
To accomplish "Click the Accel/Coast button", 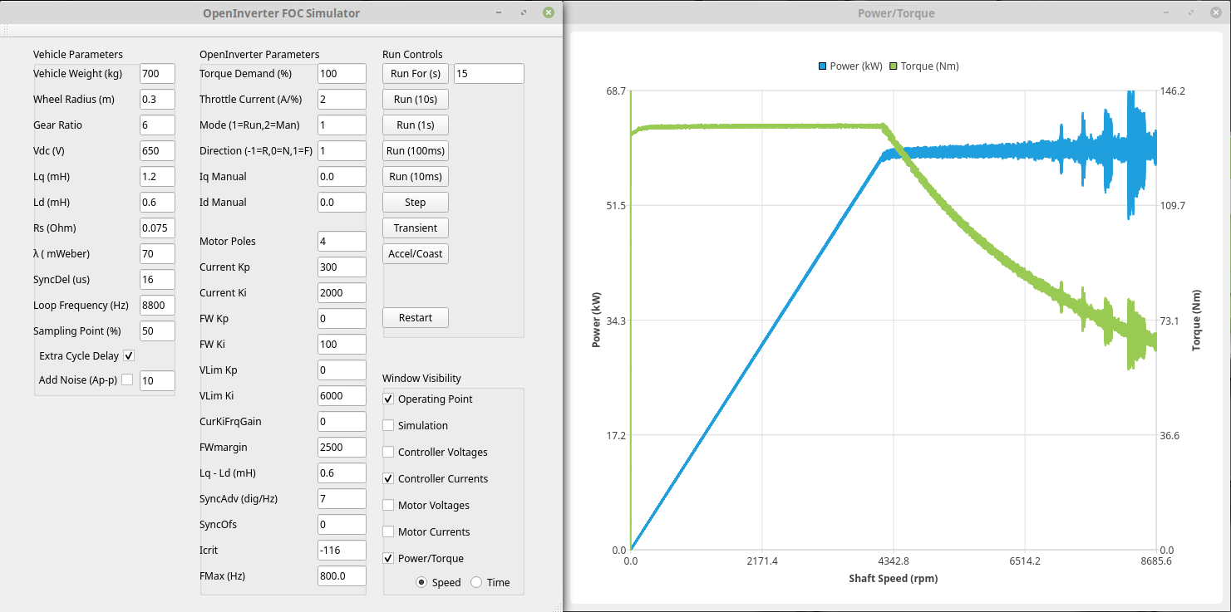I will (416, 253).
